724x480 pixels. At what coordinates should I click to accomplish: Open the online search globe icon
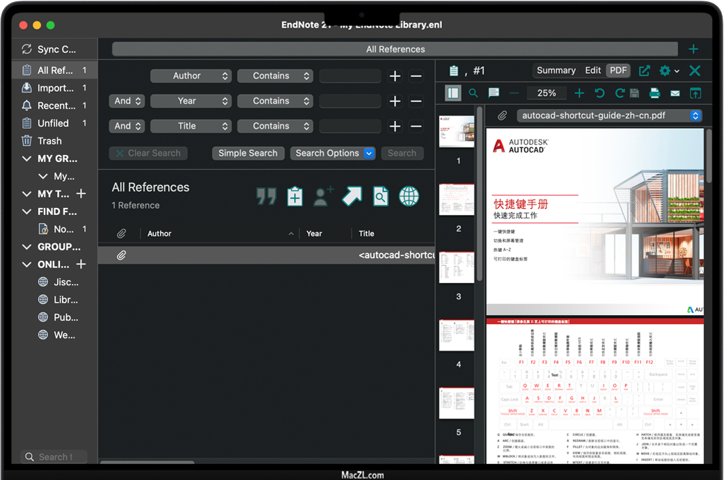(409, 196)
